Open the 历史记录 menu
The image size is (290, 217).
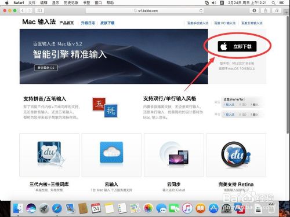point(71,3)
